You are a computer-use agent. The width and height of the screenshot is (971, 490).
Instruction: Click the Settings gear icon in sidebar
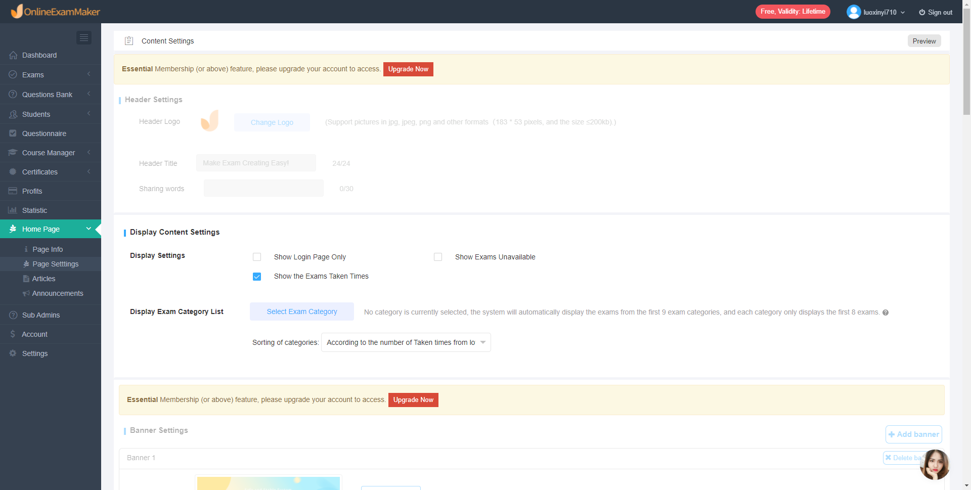pos(13,353)
